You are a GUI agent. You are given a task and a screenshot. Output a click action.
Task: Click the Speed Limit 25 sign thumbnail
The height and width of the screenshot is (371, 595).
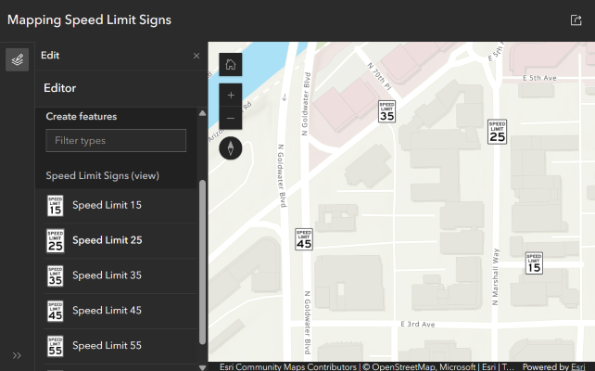pos(55,241)
